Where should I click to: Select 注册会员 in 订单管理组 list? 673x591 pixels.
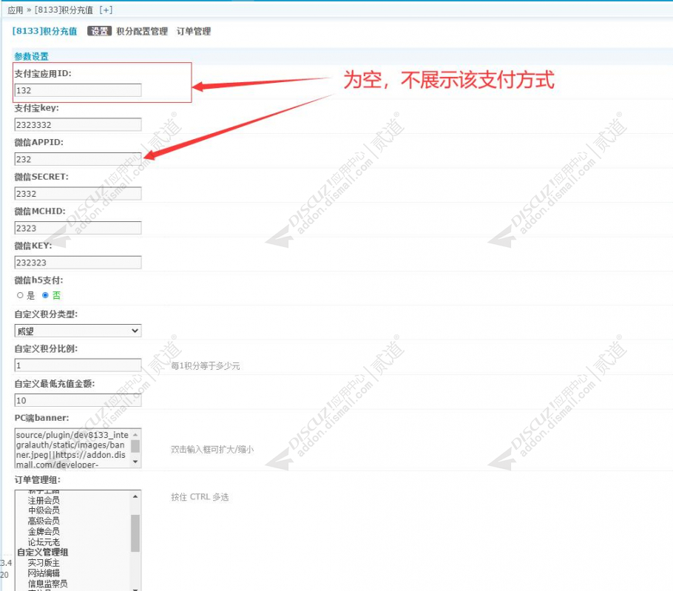44,500
